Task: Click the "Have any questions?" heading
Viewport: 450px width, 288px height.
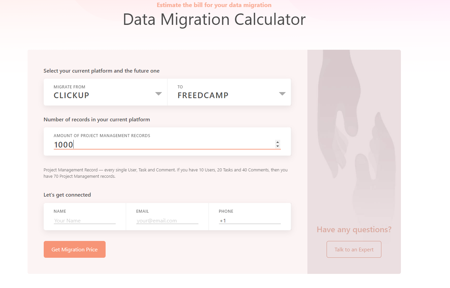Action: [354, 230]
